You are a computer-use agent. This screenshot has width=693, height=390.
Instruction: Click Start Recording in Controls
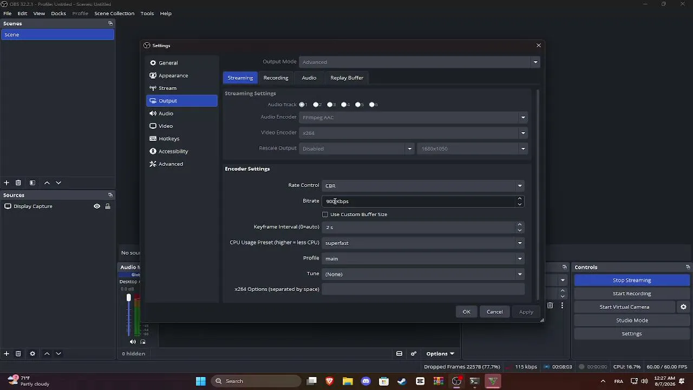point(632,294)
